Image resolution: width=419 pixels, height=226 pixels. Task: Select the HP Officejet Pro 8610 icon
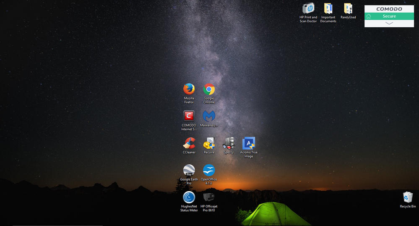(209, 197)
